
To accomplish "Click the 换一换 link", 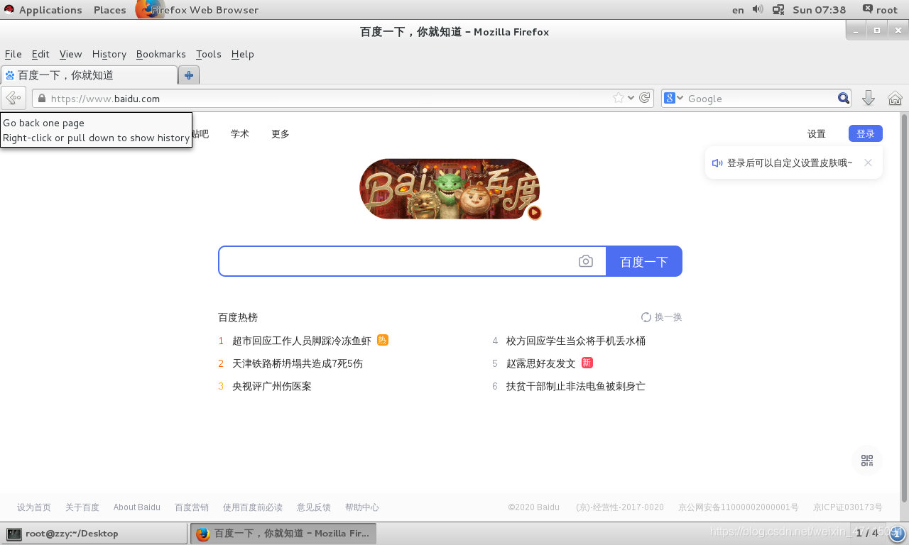I will click(x=668, y=317).
